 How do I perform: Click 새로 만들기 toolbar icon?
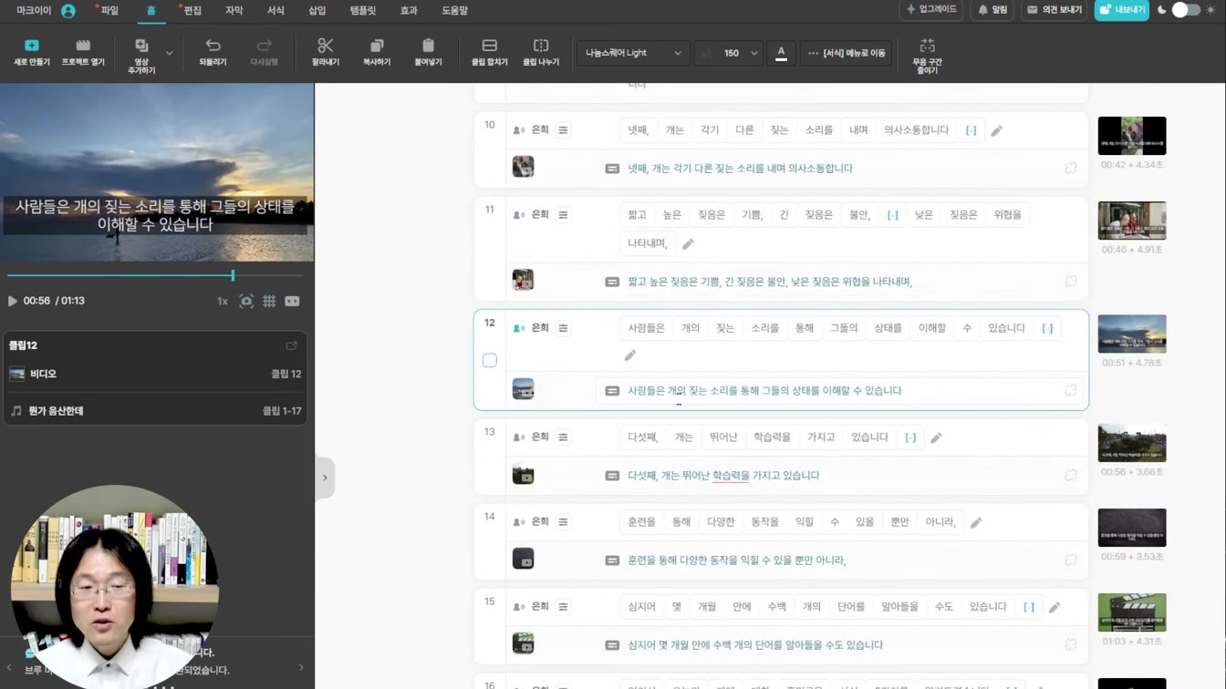[32, 52]
